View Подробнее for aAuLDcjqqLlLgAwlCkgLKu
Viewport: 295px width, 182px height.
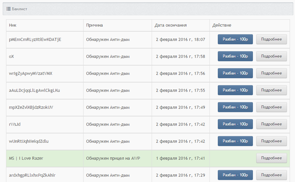[x=272, y=90]
